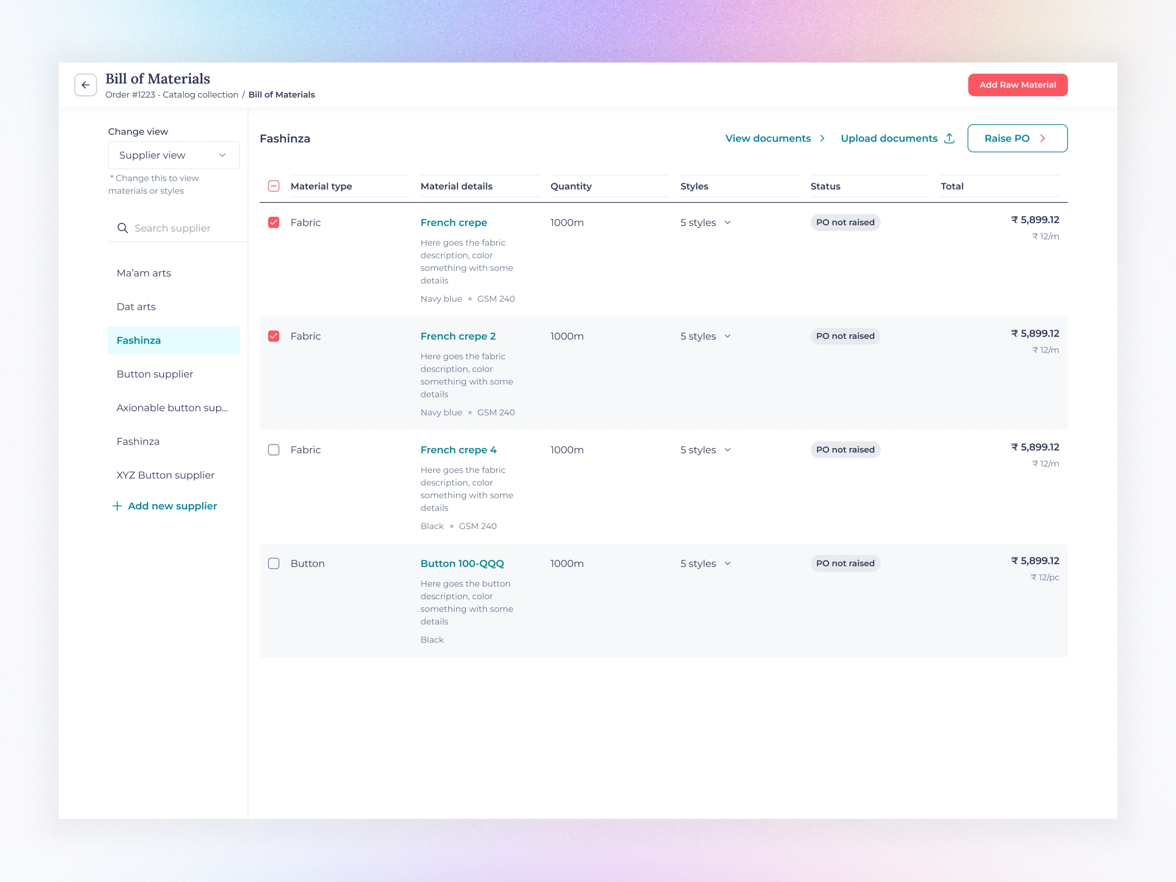The image size is (1176, 882).
Task: Click the search magnifier icon
Action: 122,228
